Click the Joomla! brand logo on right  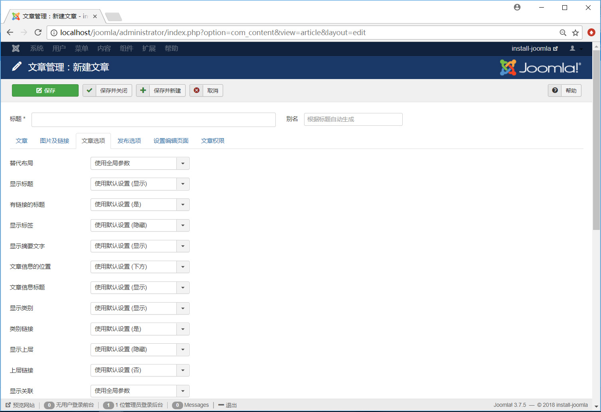coord(540,67)
